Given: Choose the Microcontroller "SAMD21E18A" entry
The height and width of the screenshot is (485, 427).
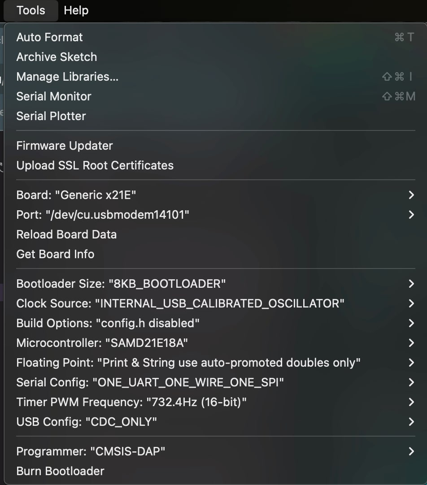Looking at the screenshot, I should pyautogui.click(x=102, y=343).
